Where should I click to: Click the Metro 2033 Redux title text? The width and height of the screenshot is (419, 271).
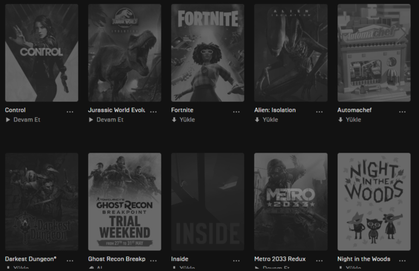[x=280, y=259]
